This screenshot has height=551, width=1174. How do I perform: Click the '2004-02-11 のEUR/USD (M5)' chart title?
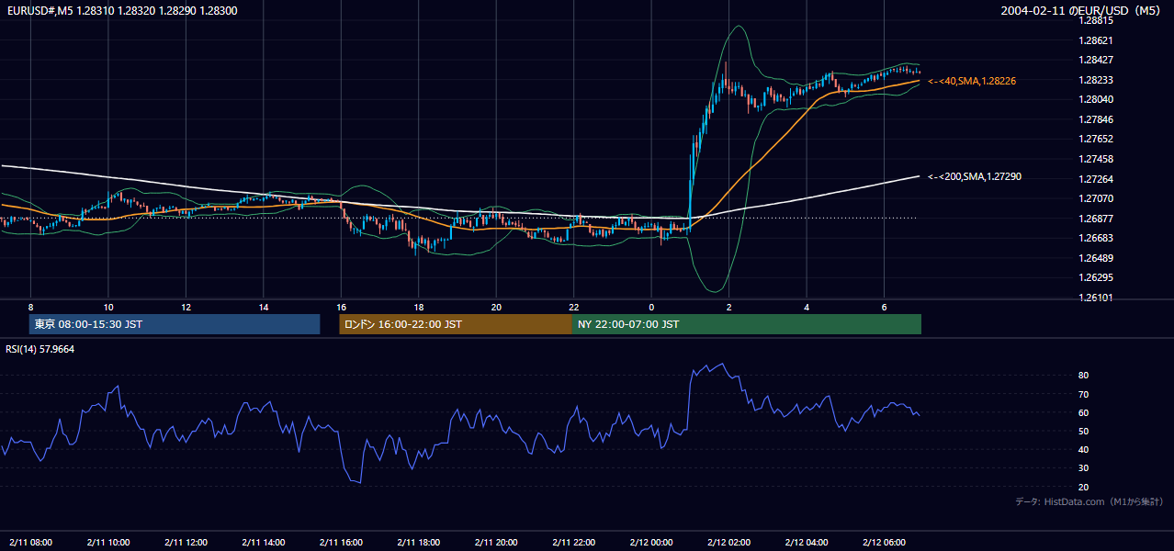point(1081,10)
